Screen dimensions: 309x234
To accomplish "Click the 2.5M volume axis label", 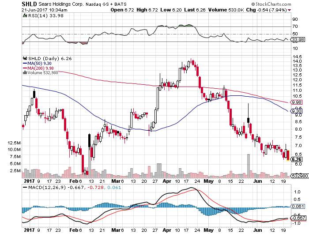I will click(x=15, y=171).
